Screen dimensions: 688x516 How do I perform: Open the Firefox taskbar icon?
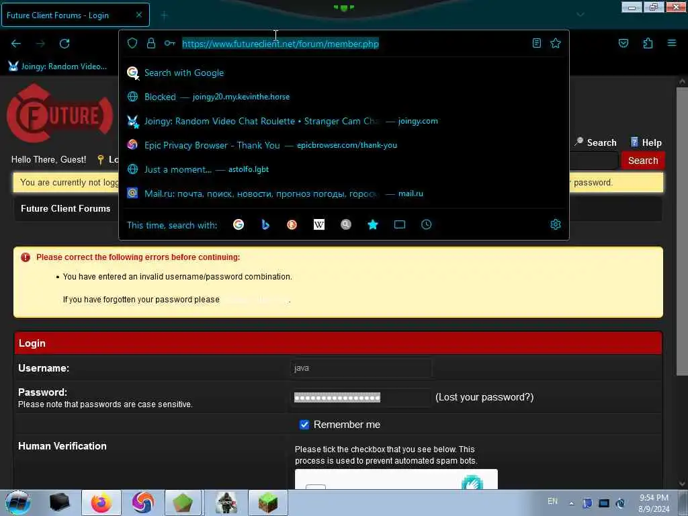point(101,503)
